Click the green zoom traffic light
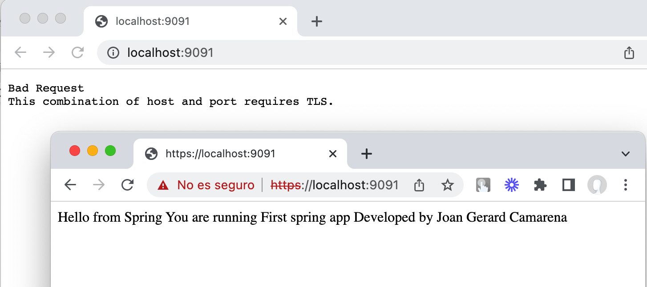 [110, 151]
